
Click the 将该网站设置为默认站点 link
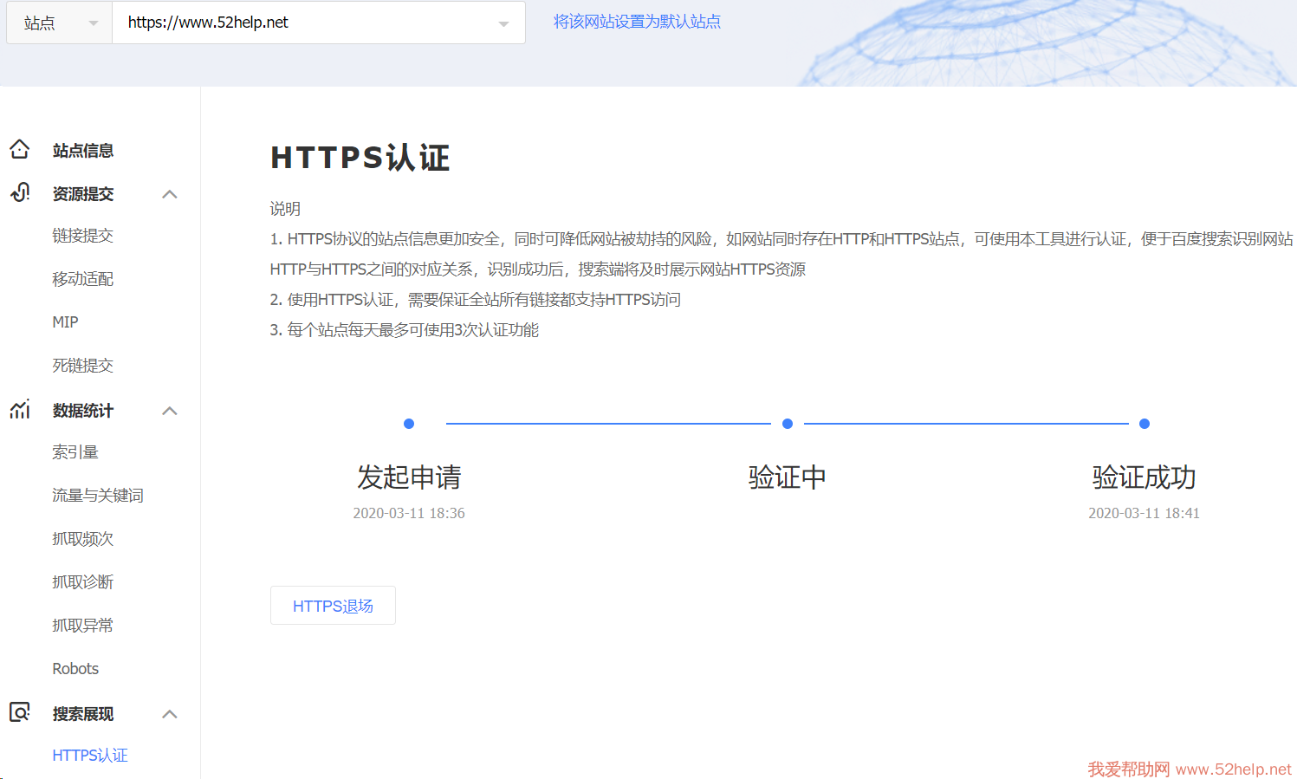coord(637,22)
